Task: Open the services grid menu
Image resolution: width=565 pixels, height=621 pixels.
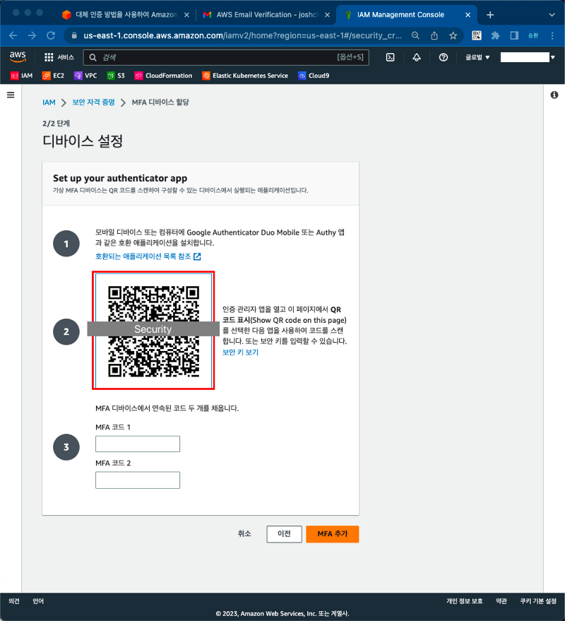Action: [59, 57]
